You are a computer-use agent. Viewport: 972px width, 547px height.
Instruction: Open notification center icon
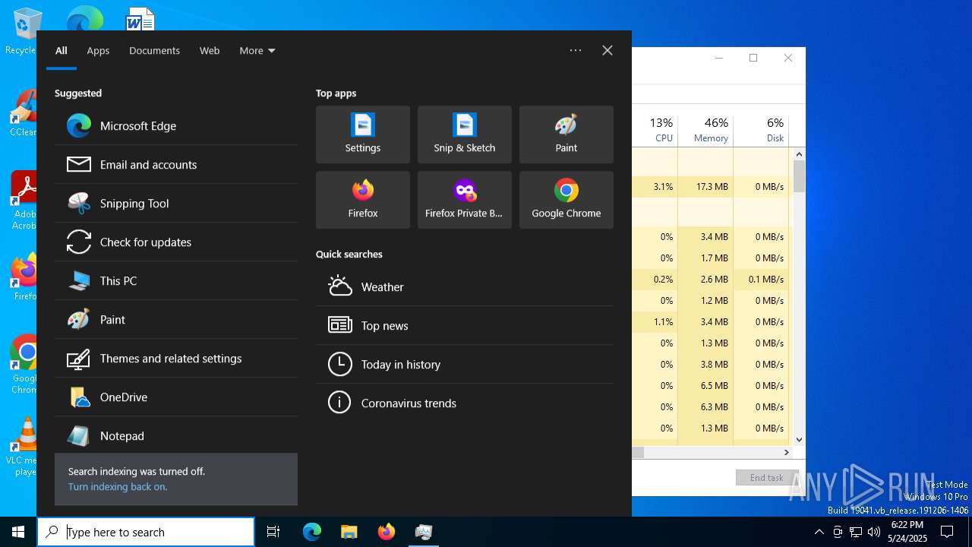click(x=947, y=532)
